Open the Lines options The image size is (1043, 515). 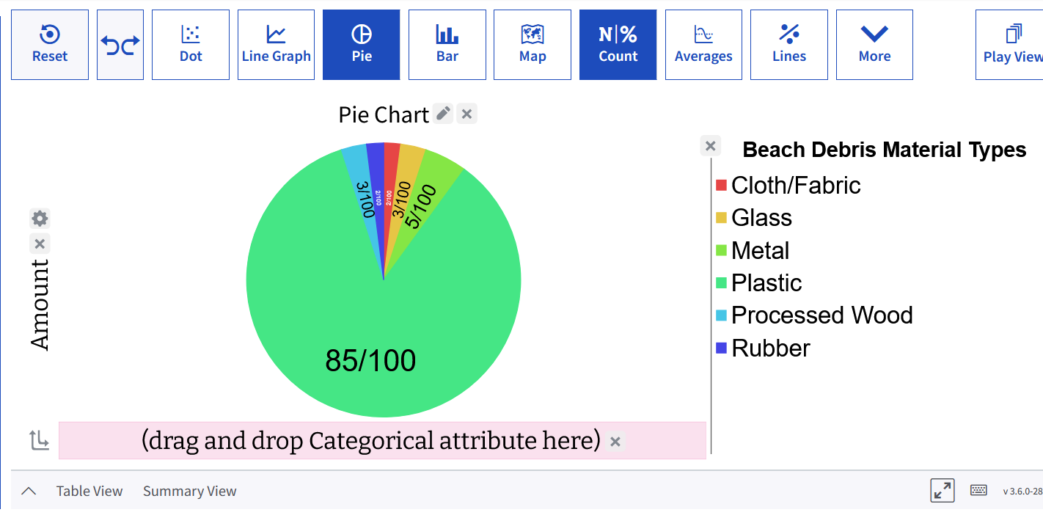pyautogui.click(x=789, y=45)
